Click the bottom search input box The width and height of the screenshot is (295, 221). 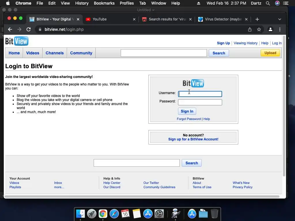pos(137,163)
